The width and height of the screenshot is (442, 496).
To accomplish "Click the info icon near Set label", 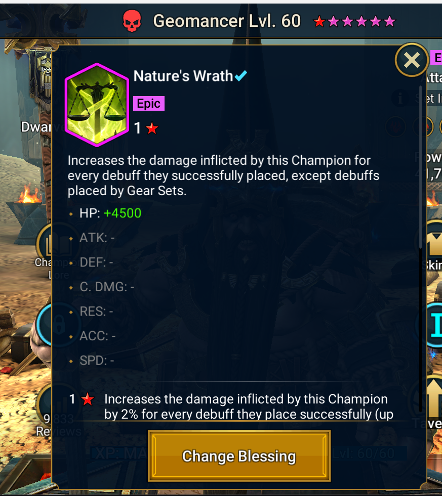I will (x=400, y=99).
